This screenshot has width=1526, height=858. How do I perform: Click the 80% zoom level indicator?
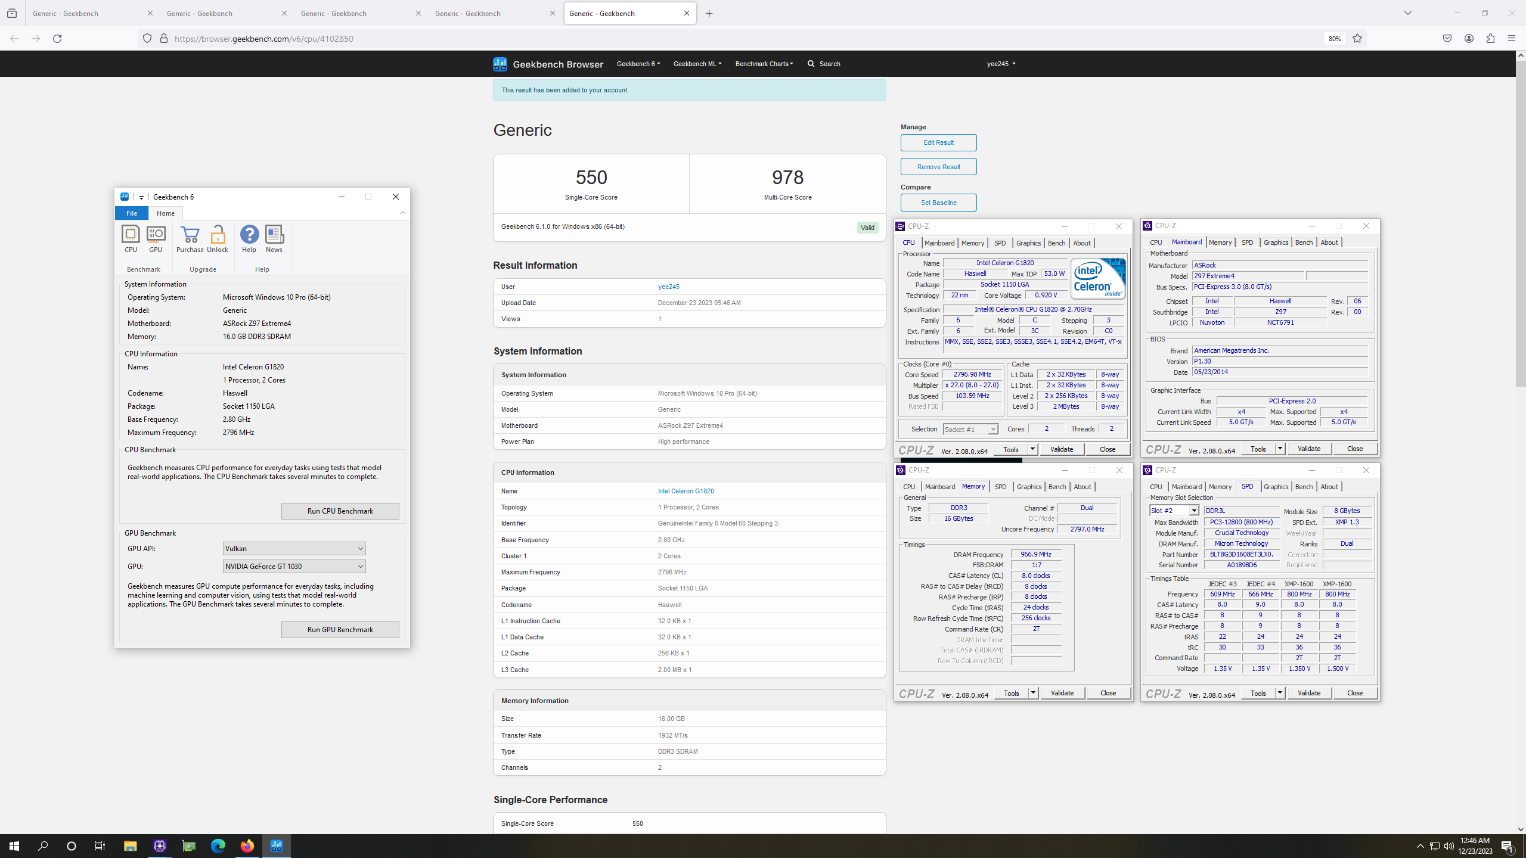coord(1334,39)
